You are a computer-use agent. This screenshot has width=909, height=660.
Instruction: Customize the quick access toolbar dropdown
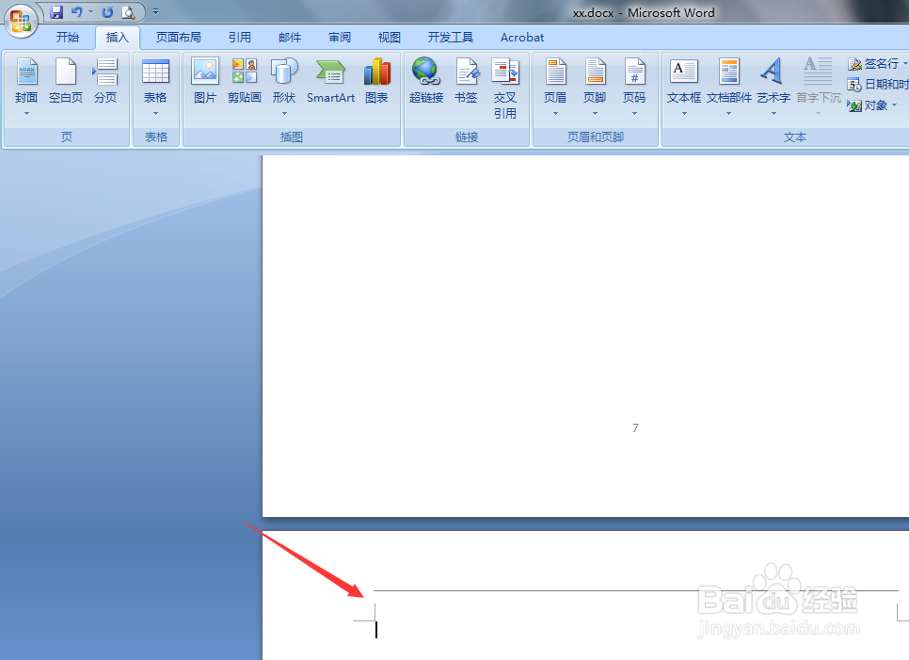point(155,11)
